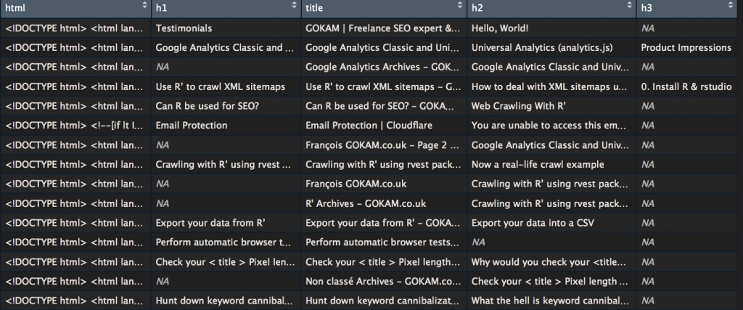Click the sort arrows in h2 column header

pos(628,7)
